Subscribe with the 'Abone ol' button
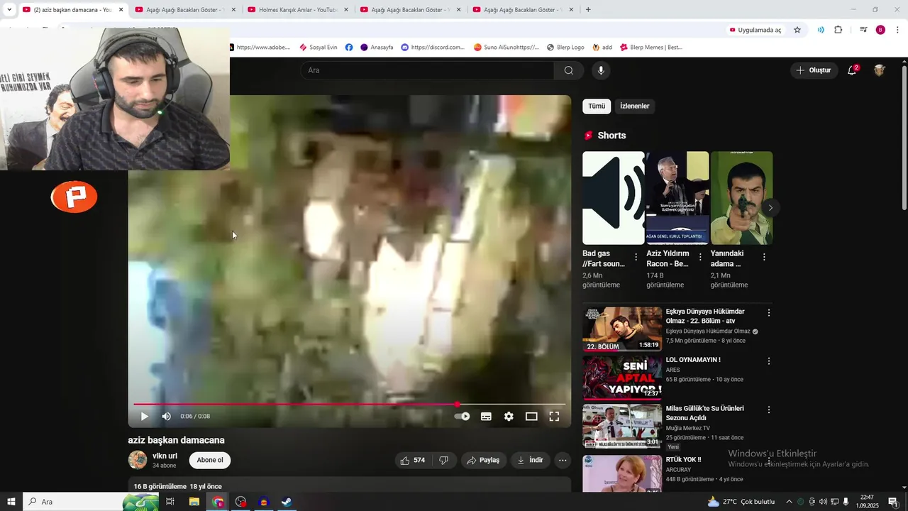Image resolution: width=908 pixels, height=511 pixels. click(x=210, y=461)
